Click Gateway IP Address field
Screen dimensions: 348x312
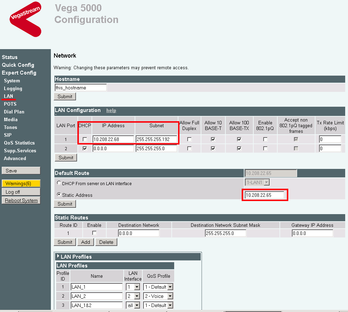click(312, 233)
